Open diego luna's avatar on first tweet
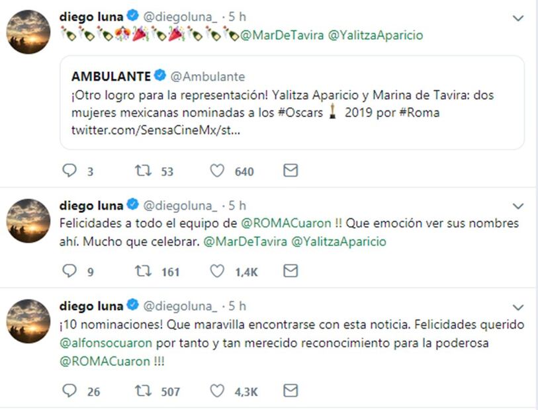538x410 pixels. 28,31
